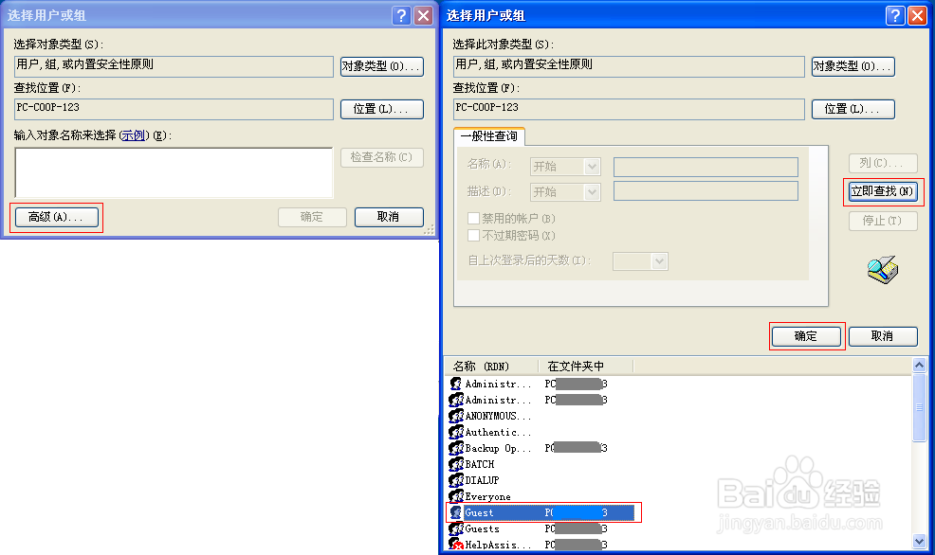935x555 pixels.
Task: Select the Everyone entry icon
Action: click(x=456, y=496)
